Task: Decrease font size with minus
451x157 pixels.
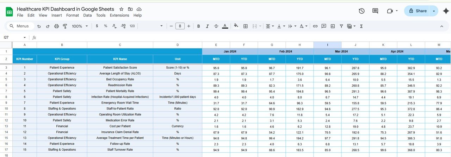Action: coord(171,26)
